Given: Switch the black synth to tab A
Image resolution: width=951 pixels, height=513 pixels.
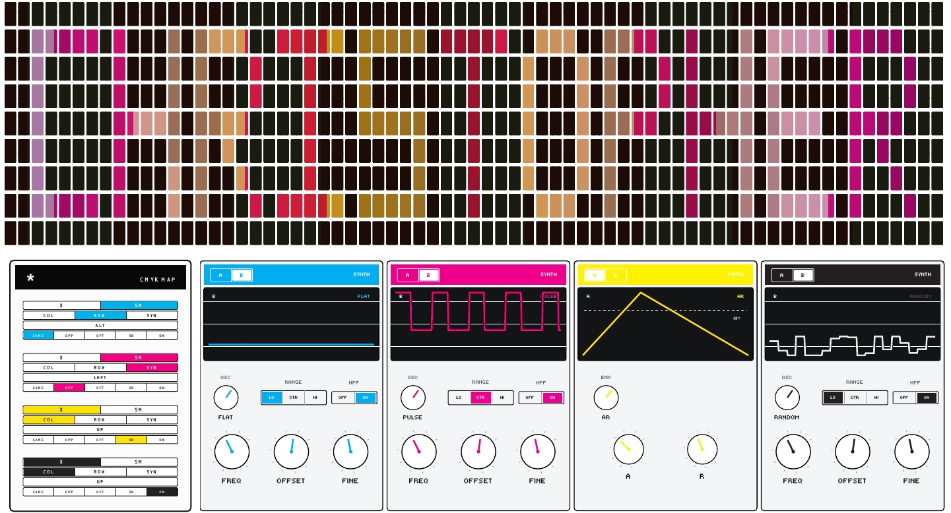Looking at the screenshot, I should [782, 275].
